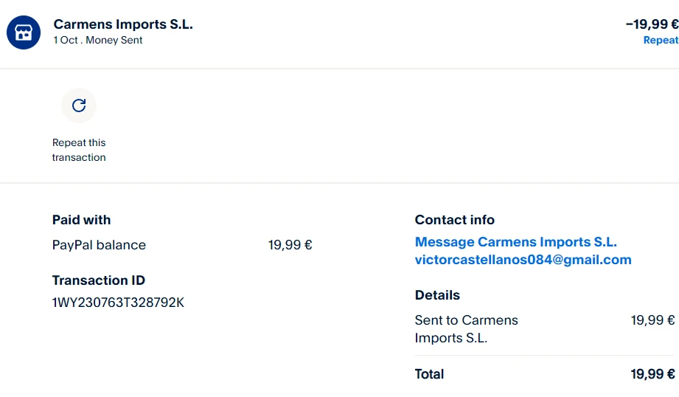
Task: Click the 'Transaction ID' heading
Action: click(x=99, y=280)
